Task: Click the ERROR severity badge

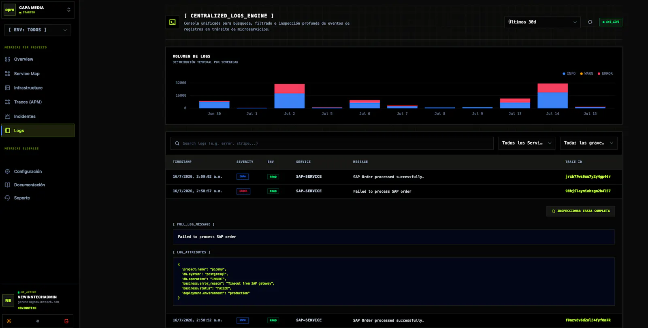Action: tap(243, 191)
